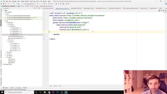Select the Split editor view mode icon
The image size is (167, 94).
click(162, 11)
